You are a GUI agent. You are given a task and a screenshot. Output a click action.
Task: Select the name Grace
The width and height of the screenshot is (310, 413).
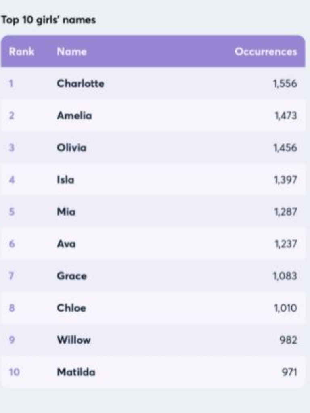tap(72, 276)
